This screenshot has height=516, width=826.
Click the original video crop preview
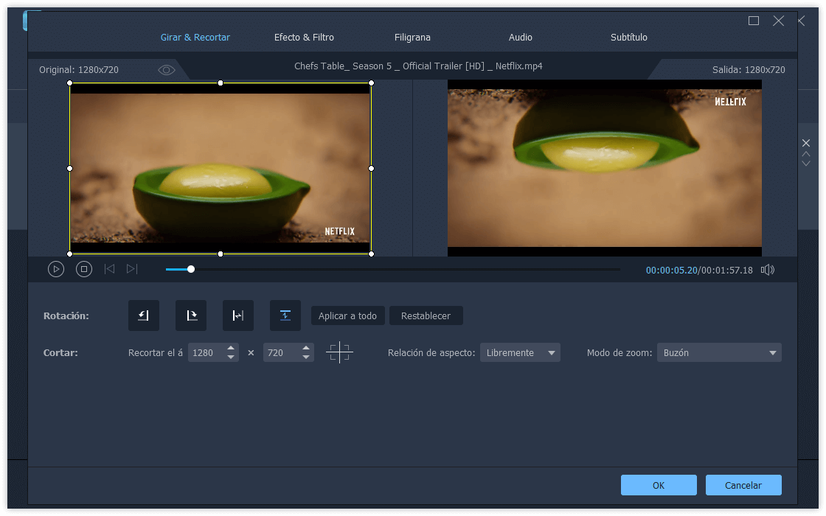pos(221,169)
